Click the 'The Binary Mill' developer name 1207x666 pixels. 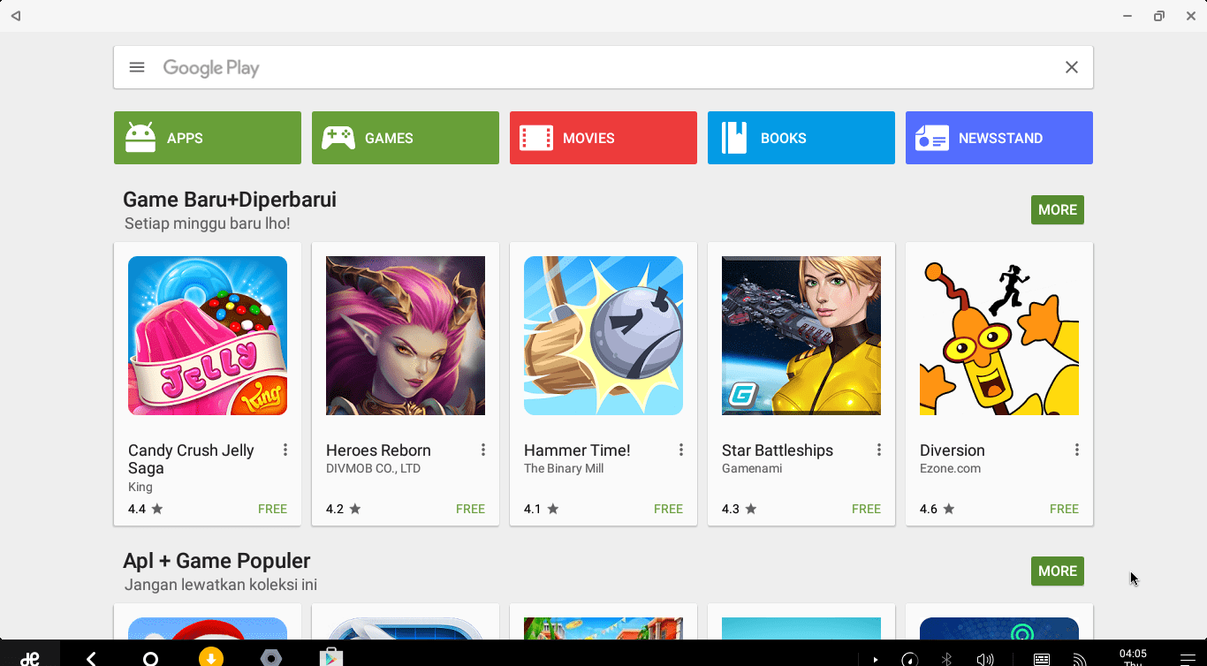coord(564,469)
